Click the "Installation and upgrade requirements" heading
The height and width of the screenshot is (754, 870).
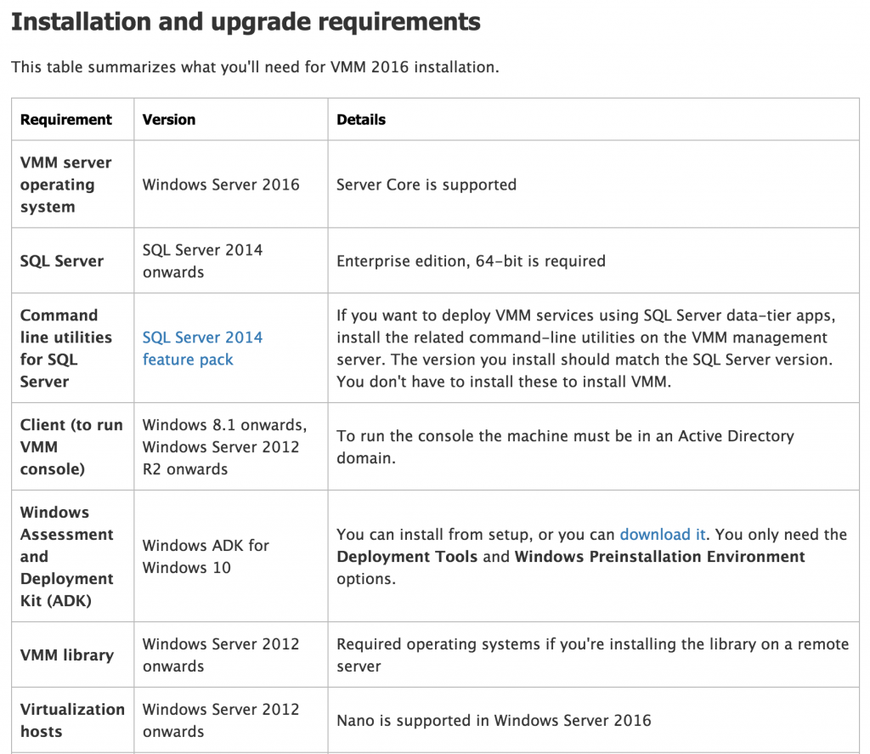click(x=246, y=22)
